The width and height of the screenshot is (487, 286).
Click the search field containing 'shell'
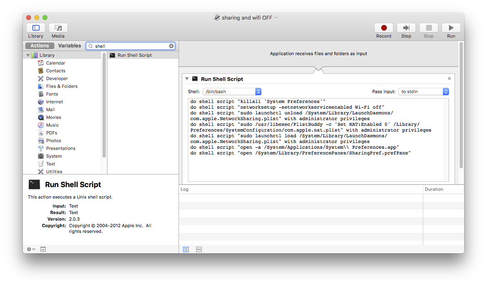pos(131,46)
